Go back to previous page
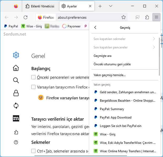The image size is (163, 157). (7, 17)
